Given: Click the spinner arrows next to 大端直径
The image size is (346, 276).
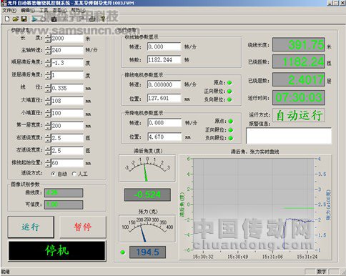Looking at the screenshot, I should point(48,101).
